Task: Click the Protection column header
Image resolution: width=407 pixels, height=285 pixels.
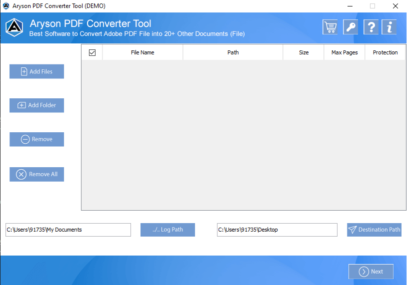Action: [x=385, y=52]
